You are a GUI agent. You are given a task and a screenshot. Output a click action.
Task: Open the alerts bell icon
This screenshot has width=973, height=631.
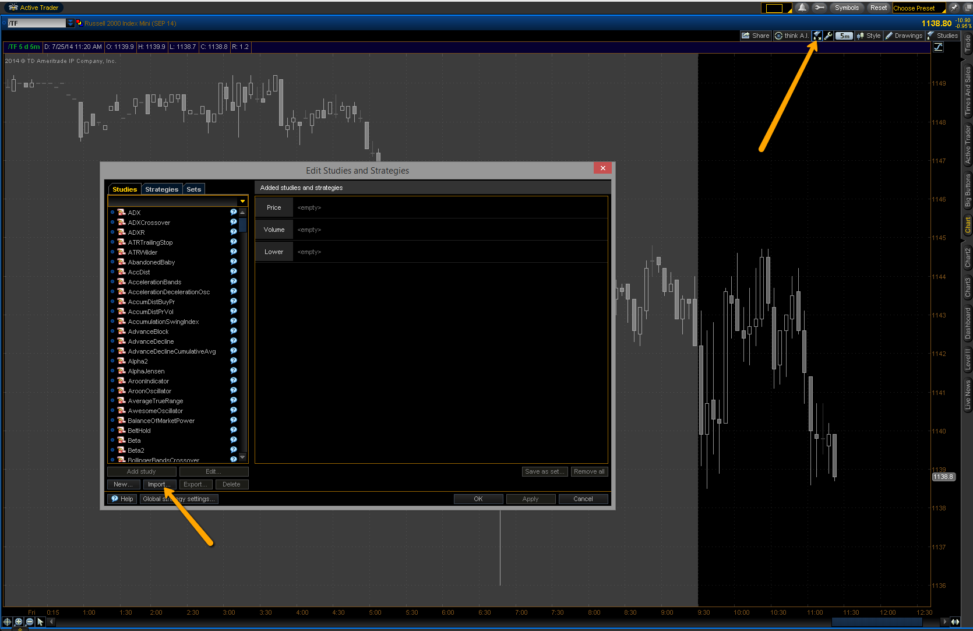click(x=802, y=8)
